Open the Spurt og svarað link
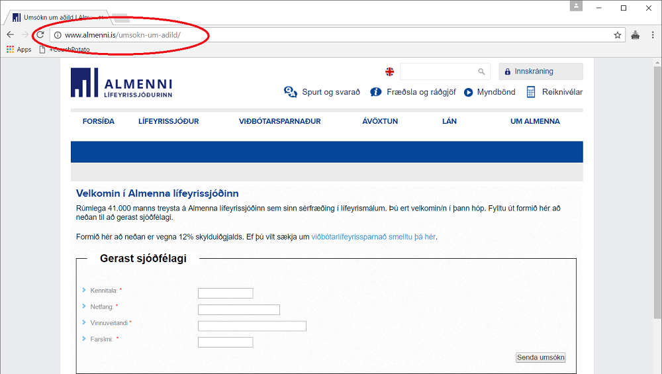The height and width of the screenshot is (374, 662). pos(331,92)
